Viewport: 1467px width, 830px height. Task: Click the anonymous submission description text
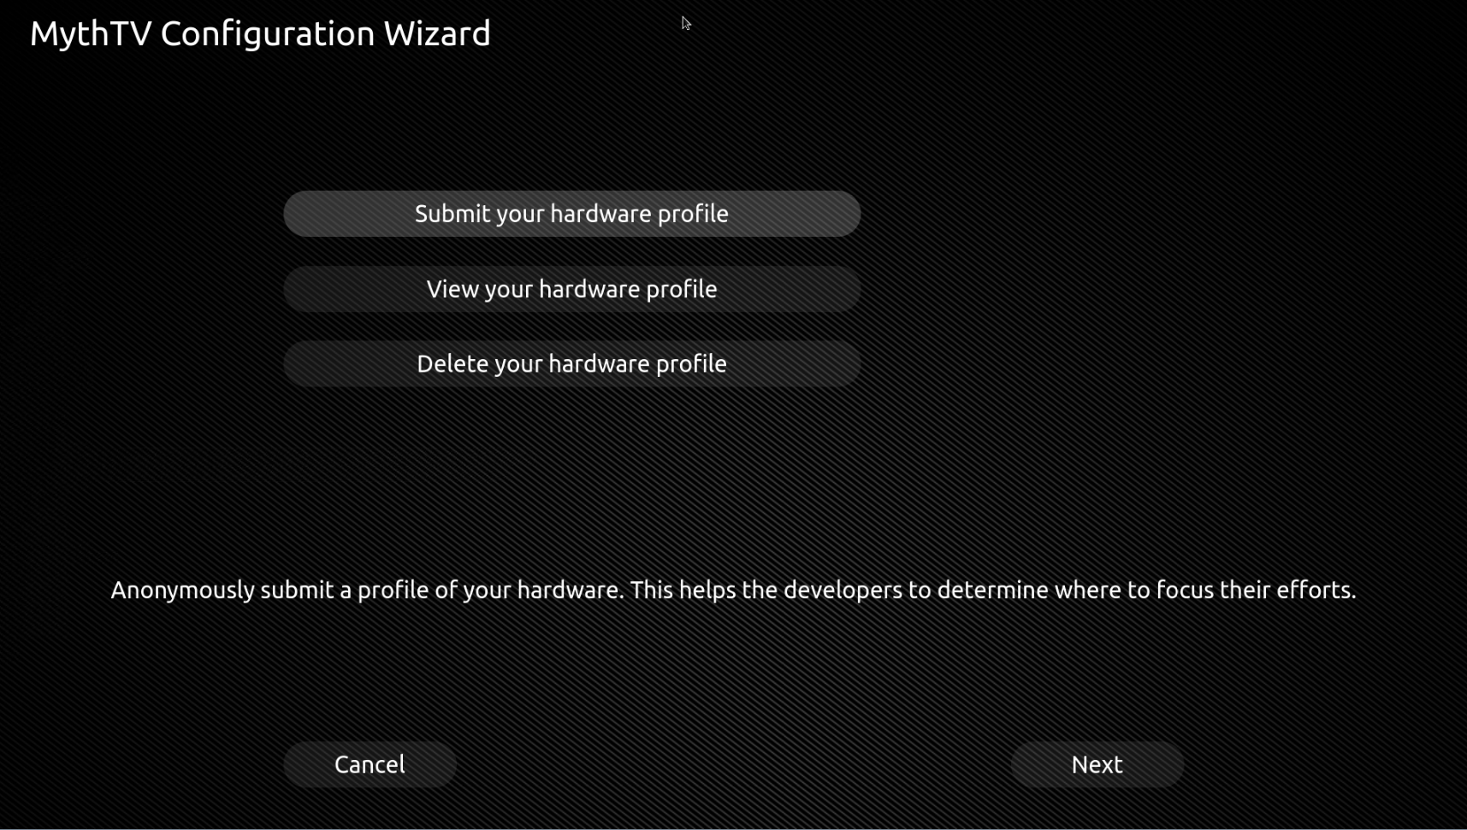[733, 590]
